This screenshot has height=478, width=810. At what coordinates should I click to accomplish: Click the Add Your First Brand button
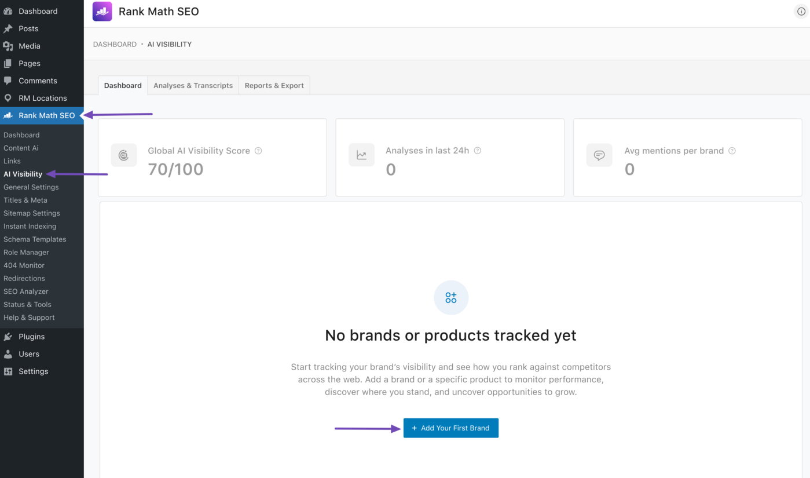(x=451, y=428)
